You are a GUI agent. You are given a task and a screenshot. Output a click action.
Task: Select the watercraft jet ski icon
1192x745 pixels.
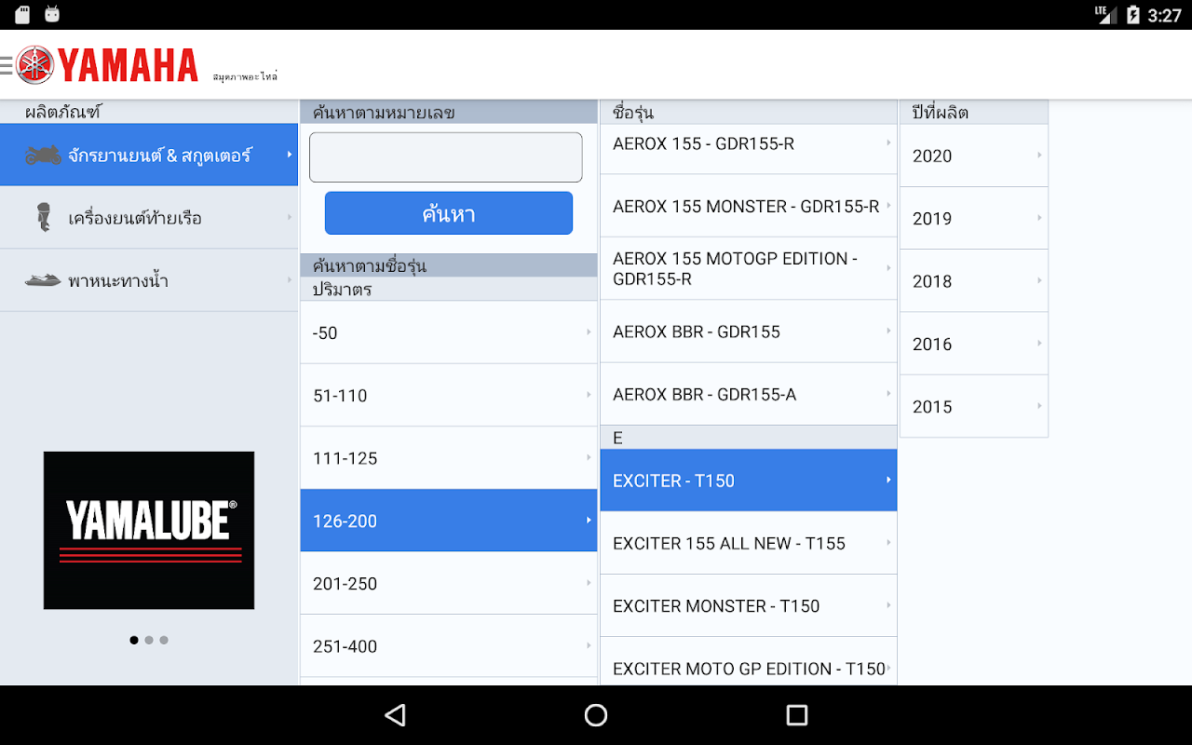pyautogui.click(x=43, y=280)
